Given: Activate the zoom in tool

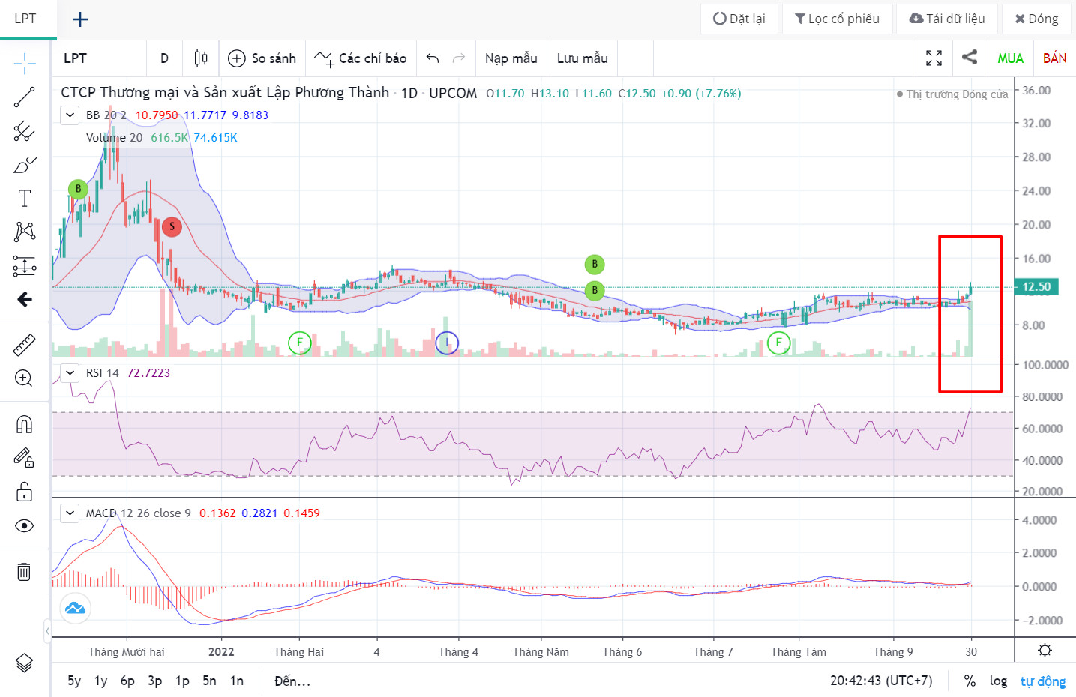Looking at the screenshot, I should pos(24,378).
